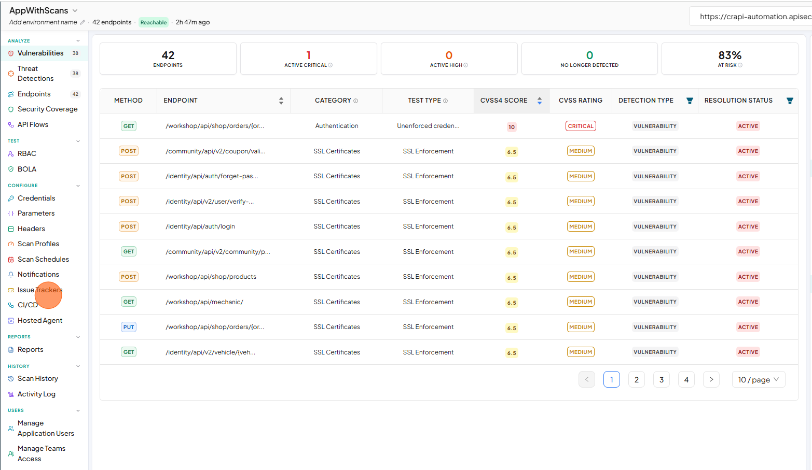Collapse the Users sidebar section
The image size is (812, 470).
point(78,410)
